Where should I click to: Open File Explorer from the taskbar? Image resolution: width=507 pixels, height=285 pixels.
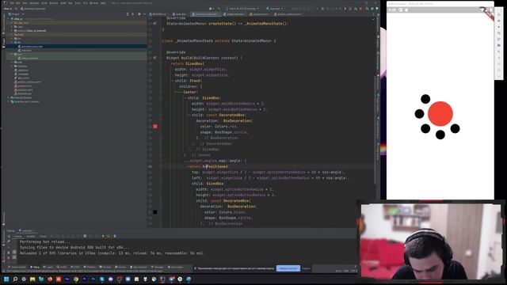point(32,279)
